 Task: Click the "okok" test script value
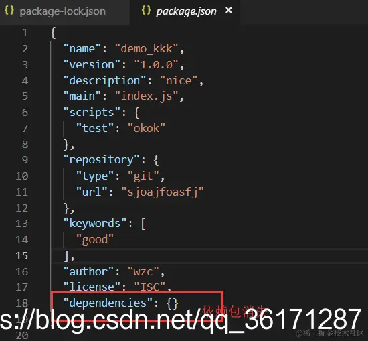click(147, 128)
